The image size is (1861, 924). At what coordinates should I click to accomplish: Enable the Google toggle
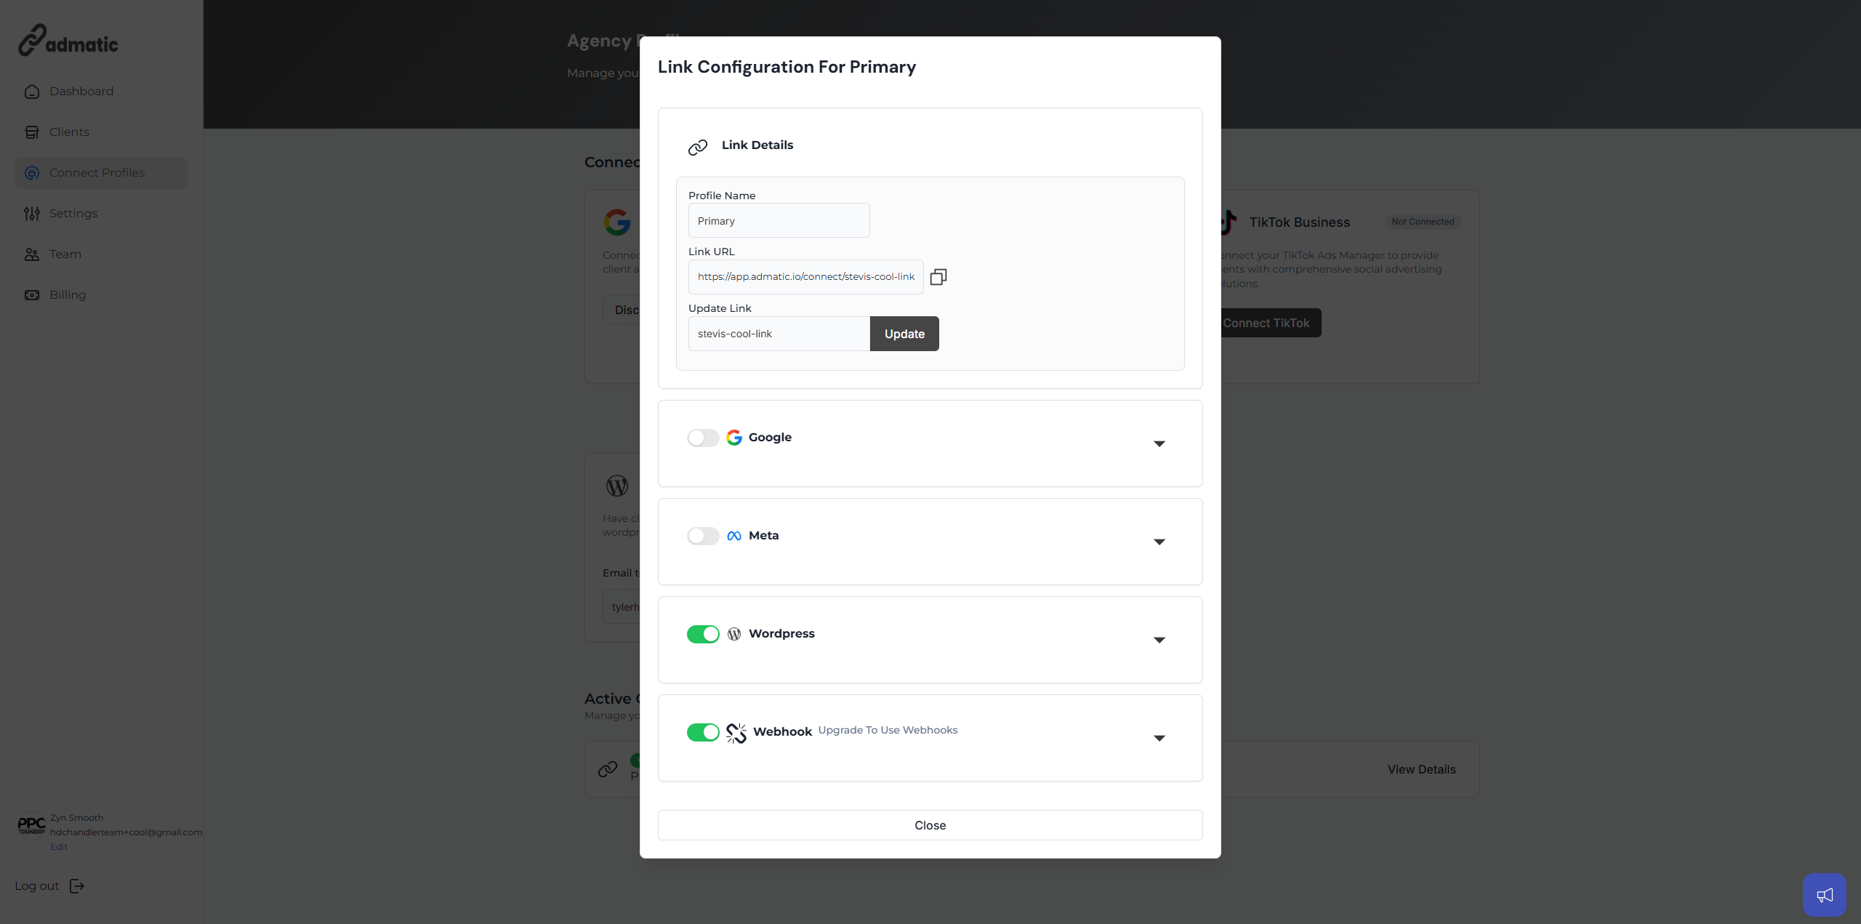703,438
